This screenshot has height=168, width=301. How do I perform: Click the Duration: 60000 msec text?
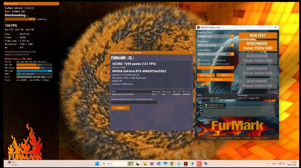click(x=123, y=84)
